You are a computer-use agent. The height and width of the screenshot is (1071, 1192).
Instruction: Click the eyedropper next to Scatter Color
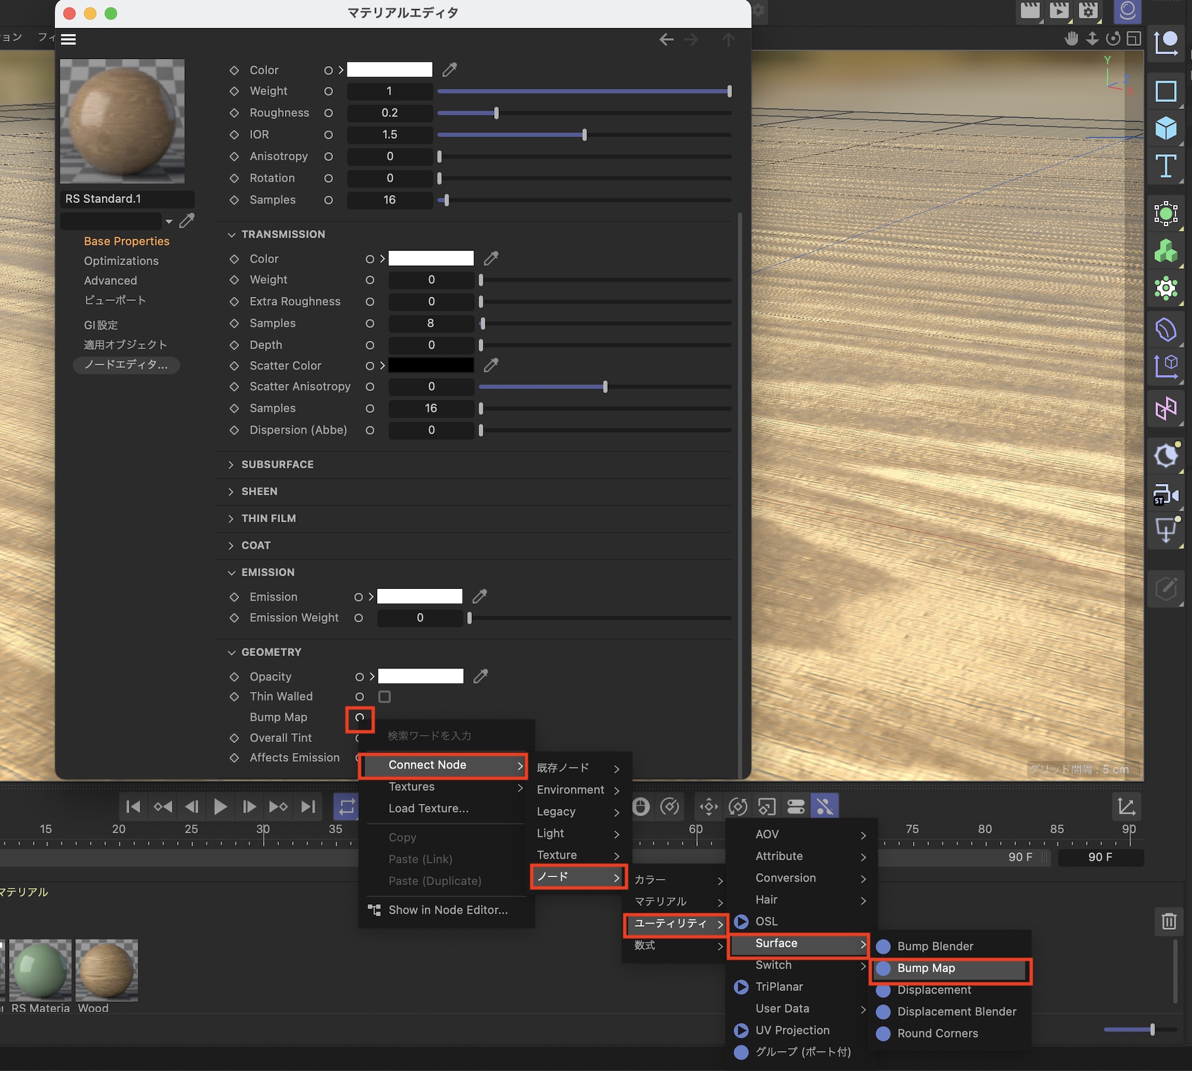[x=491, y=365]
